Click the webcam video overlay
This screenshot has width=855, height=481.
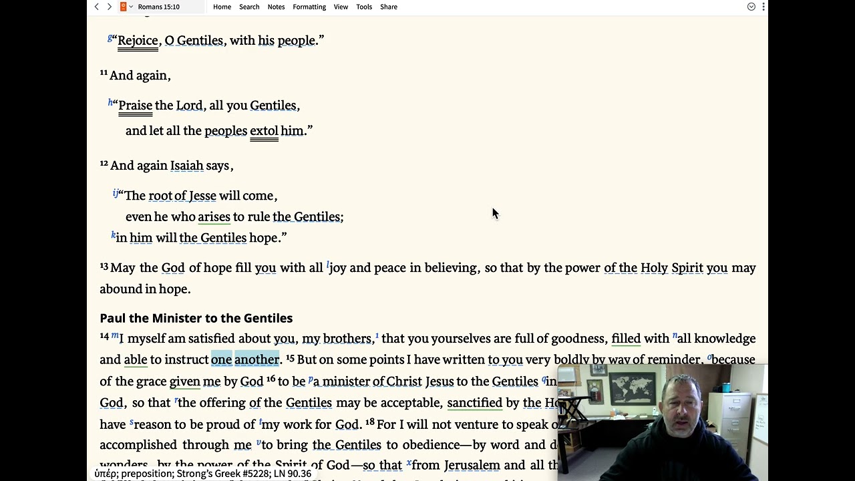click(x=663, y=422)
